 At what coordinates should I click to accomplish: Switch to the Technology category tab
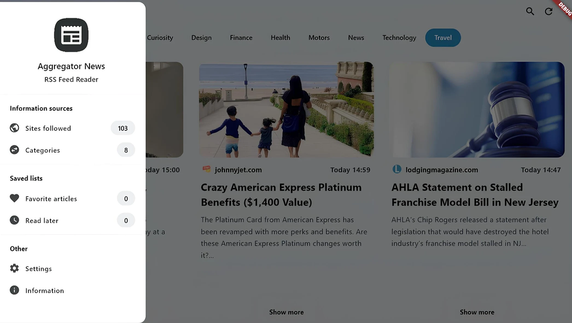(399, 38)
